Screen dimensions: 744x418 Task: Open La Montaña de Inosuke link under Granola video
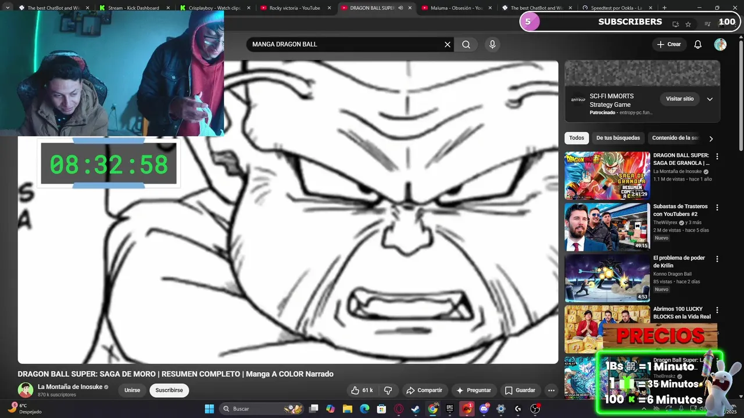click(678, 172)
